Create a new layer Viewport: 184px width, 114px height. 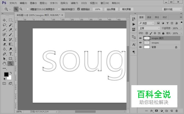point(172,111)
